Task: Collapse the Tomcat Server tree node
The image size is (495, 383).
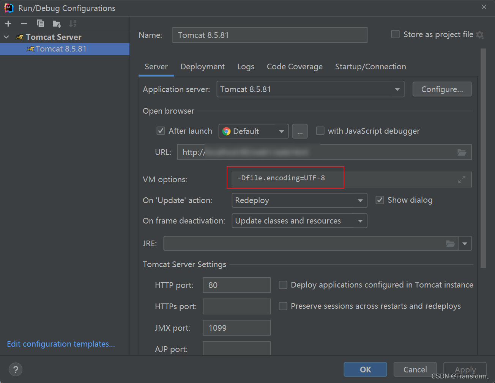Action: click(6, 37)
